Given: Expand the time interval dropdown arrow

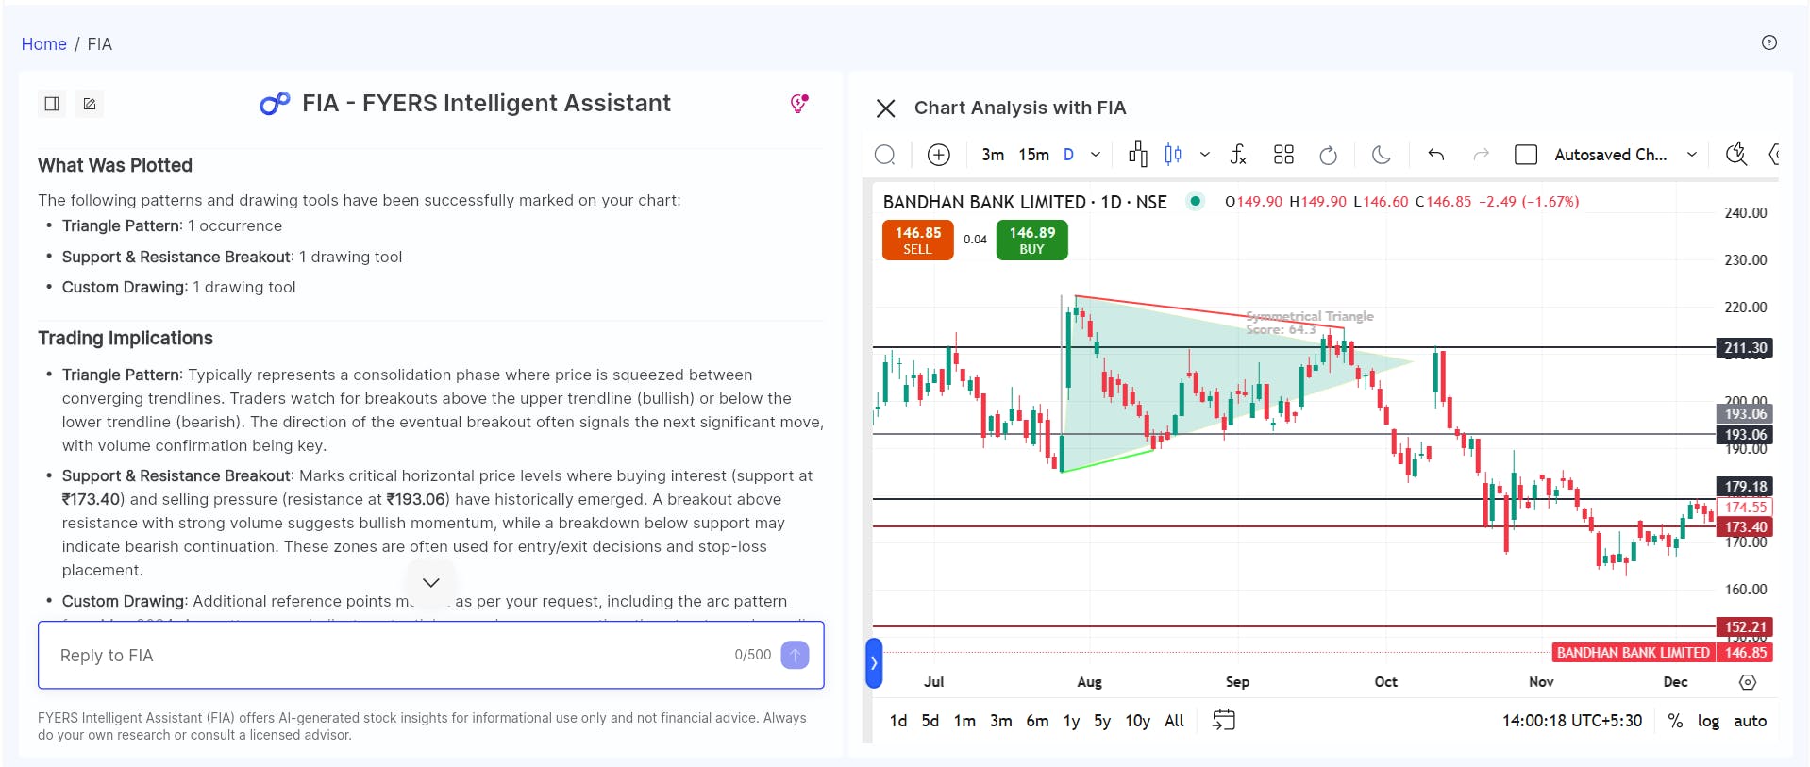Looking at the screenshot, I should [1095, 155].
